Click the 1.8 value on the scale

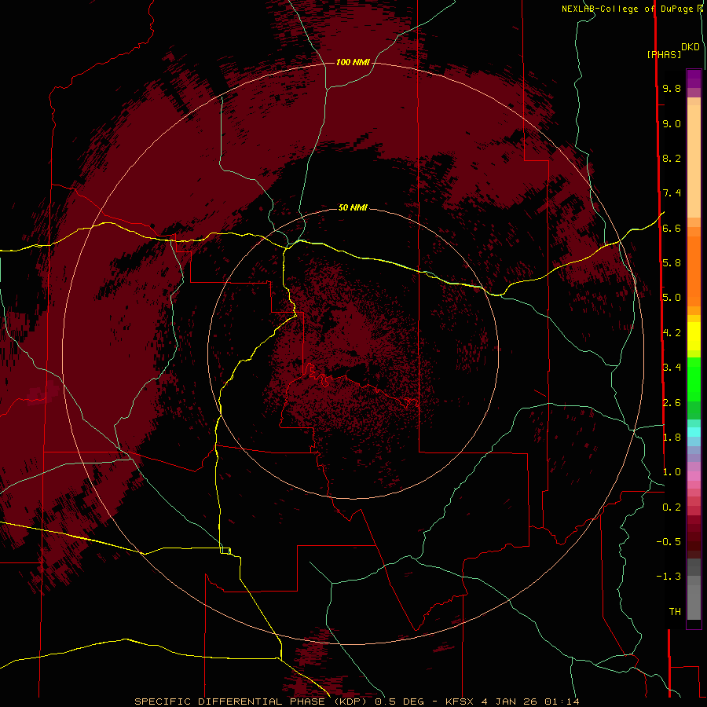(672, 438)
